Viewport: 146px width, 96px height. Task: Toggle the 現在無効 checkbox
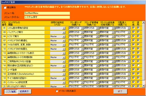tap(5, 8)
